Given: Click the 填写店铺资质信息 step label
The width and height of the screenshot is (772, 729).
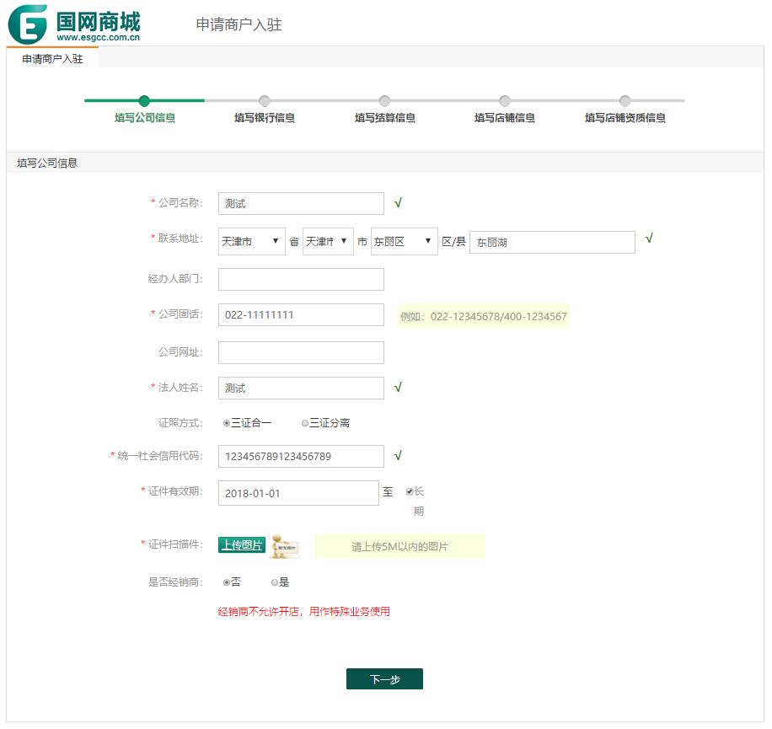Looking at the screenshot, I should [625, 118].
